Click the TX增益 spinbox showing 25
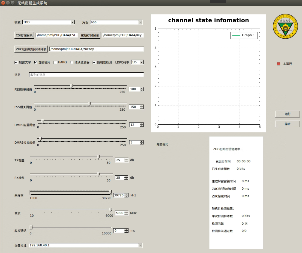 [x=121, y=160]
